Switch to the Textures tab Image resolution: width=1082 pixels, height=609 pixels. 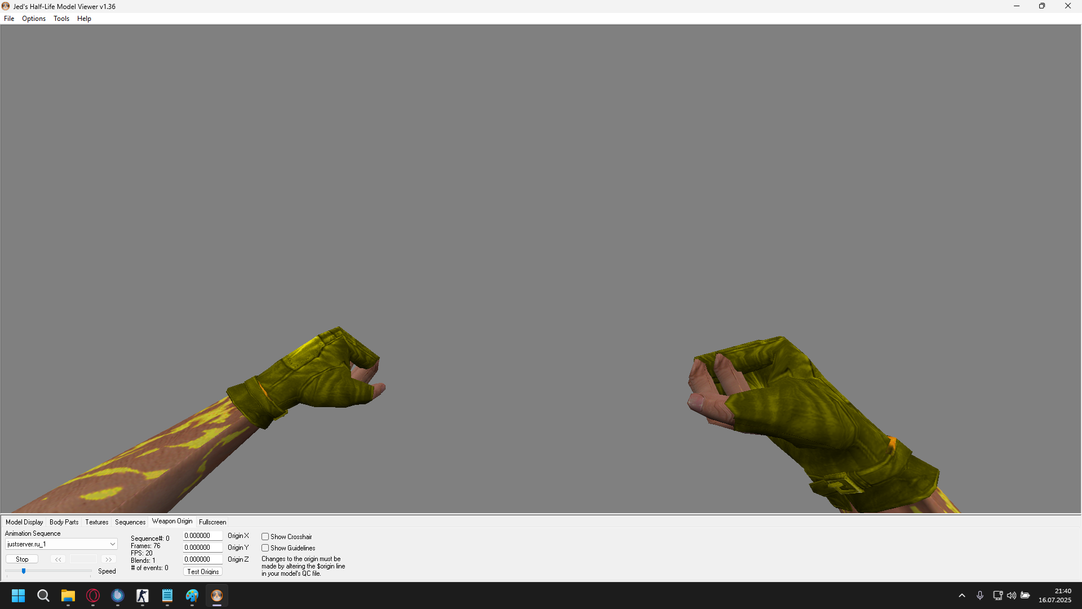[x=97, y=522]
